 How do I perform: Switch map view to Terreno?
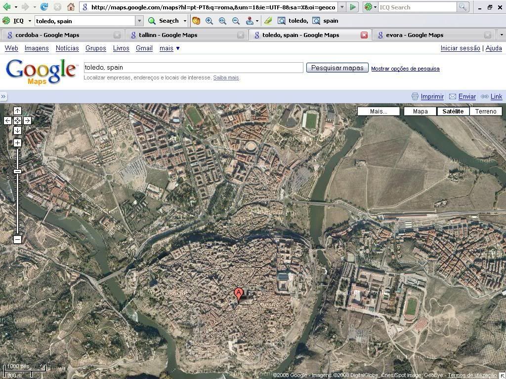click(x=485, y=111)
